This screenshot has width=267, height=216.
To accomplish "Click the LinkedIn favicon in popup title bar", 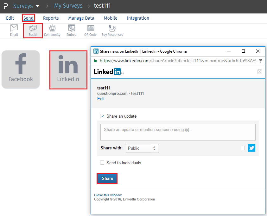I will pyautogui.click(x=96, y=51).
